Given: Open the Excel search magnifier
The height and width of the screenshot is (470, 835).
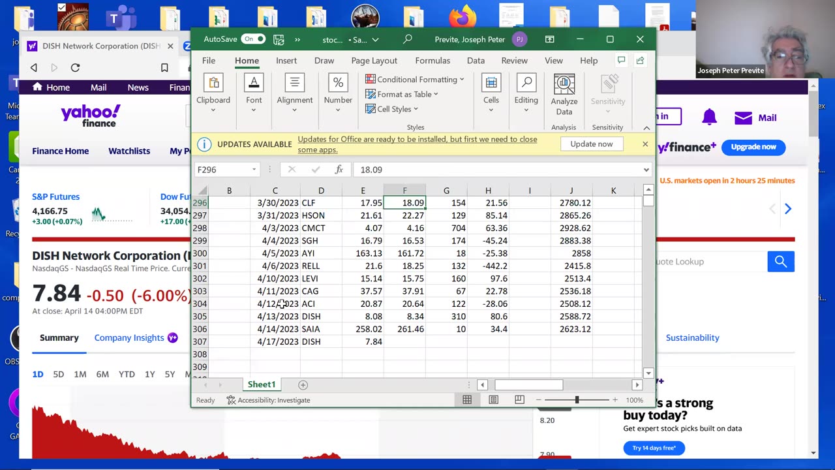Looking at the screenshot, I should (408, 39).
